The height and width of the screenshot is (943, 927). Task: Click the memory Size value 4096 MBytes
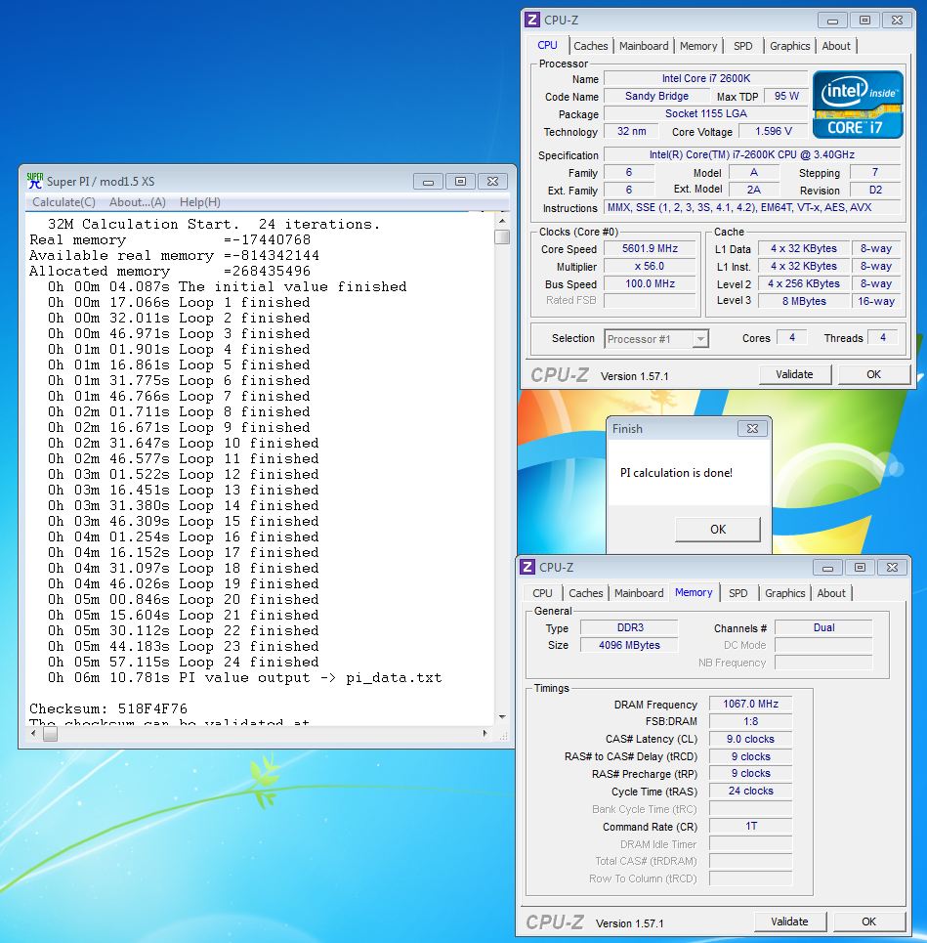click(x=629, y=645)
